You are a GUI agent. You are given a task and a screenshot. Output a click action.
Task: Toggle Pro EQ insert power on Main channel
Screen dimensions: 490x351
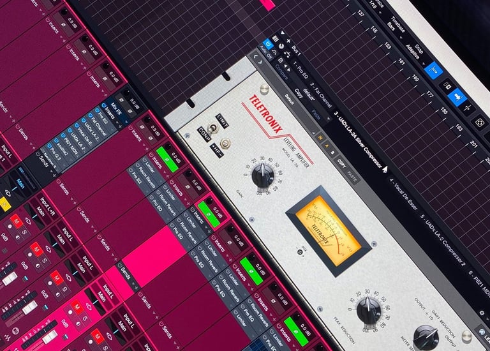tap(98, 110)
